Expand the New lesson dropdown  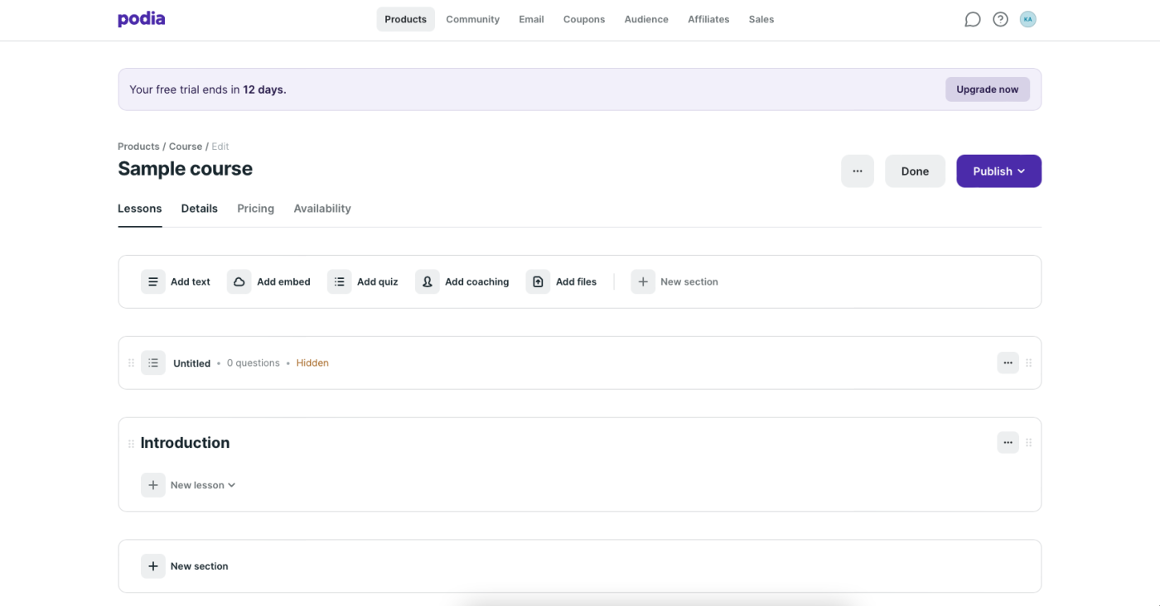pos(203,485)
